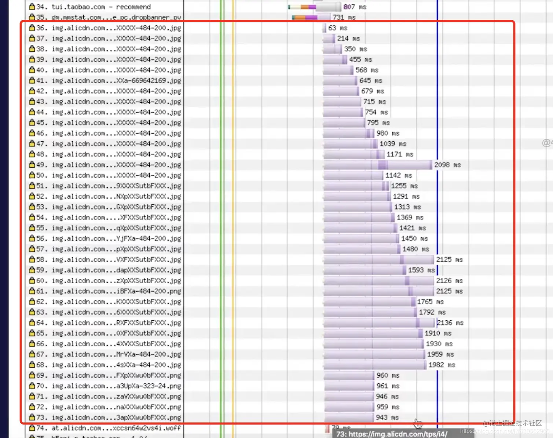Click the lock icon on request 36

coord(32,28)
